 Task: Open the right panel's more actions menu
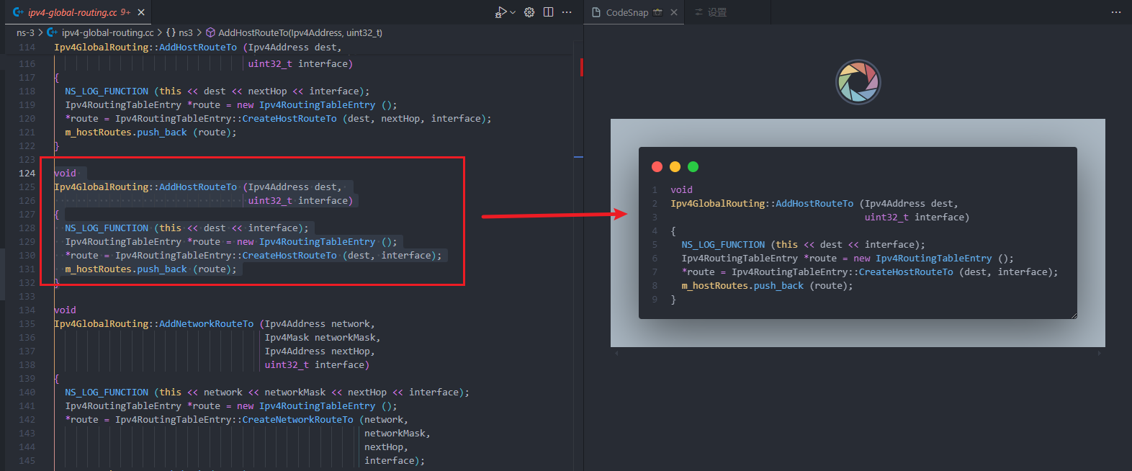tap(1116, 12)
